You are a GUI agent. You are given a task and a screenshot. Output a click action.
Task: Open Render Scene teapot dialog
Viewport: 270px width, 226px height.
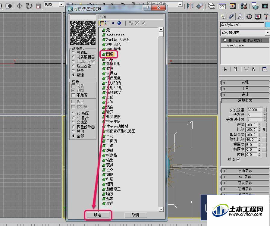pos(255,6)
